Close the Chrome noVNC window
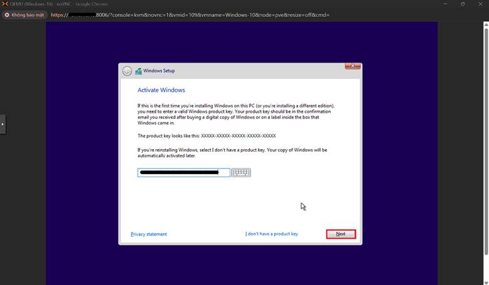Screen dimensions: 489x285 pyautogui.click(x=480, y=4)
